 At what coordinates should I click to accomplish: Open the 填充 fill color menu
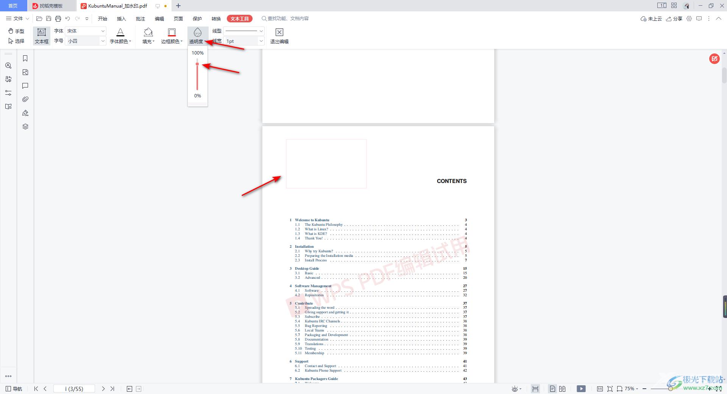(148, 36)
